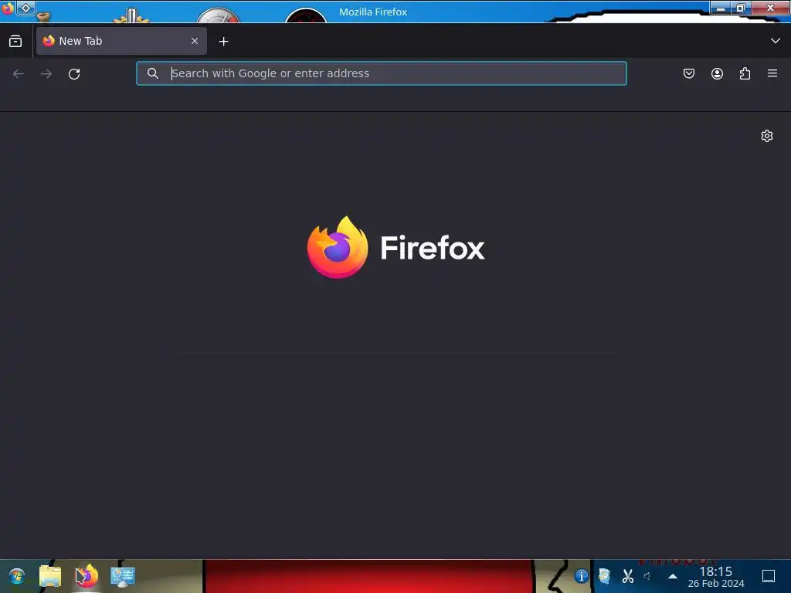Reload the current page
The image size is (791, 593).
pyautogui.click(x=74, y=73)
